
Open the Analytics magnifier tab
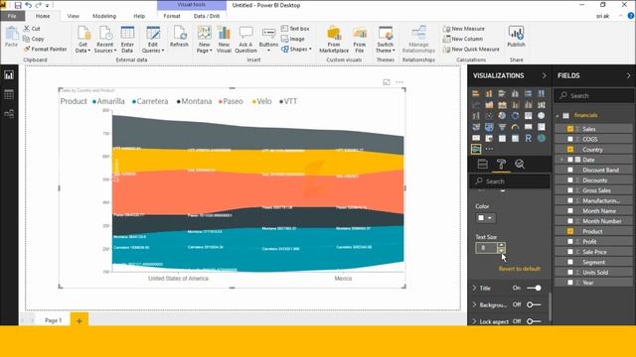click(520, 164)
